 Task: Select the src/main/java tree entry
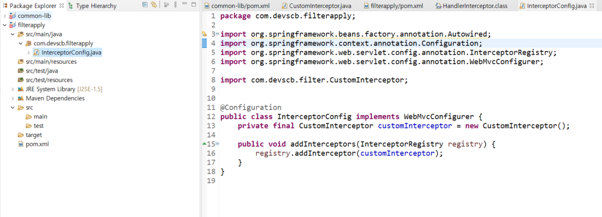(x=44, y=34)
